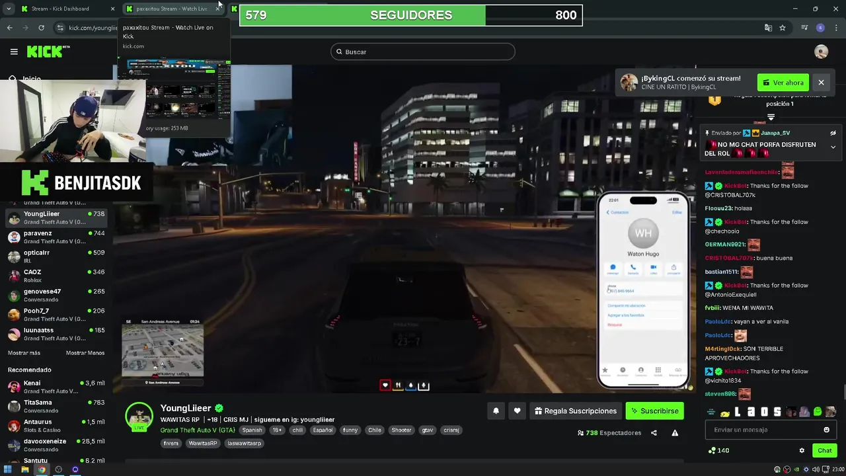
Task: Click Mostrar más in channel list
Action: 24,353
